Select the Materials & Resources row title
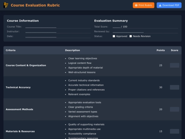This screenshot has width=185, height=139. click(x=20, y=131)
